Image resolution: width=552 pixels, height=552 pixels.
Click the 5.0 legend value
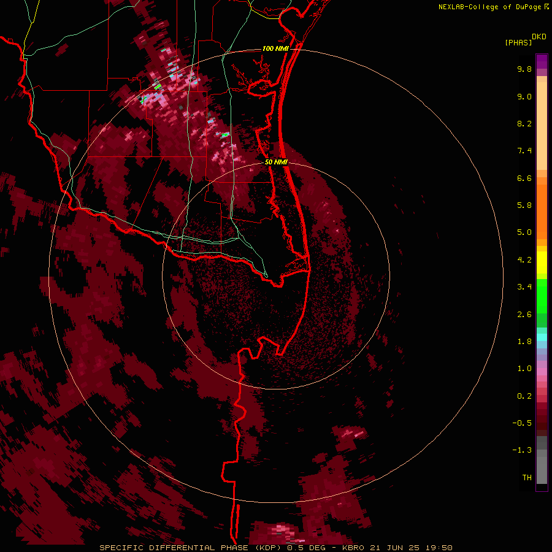524,232
